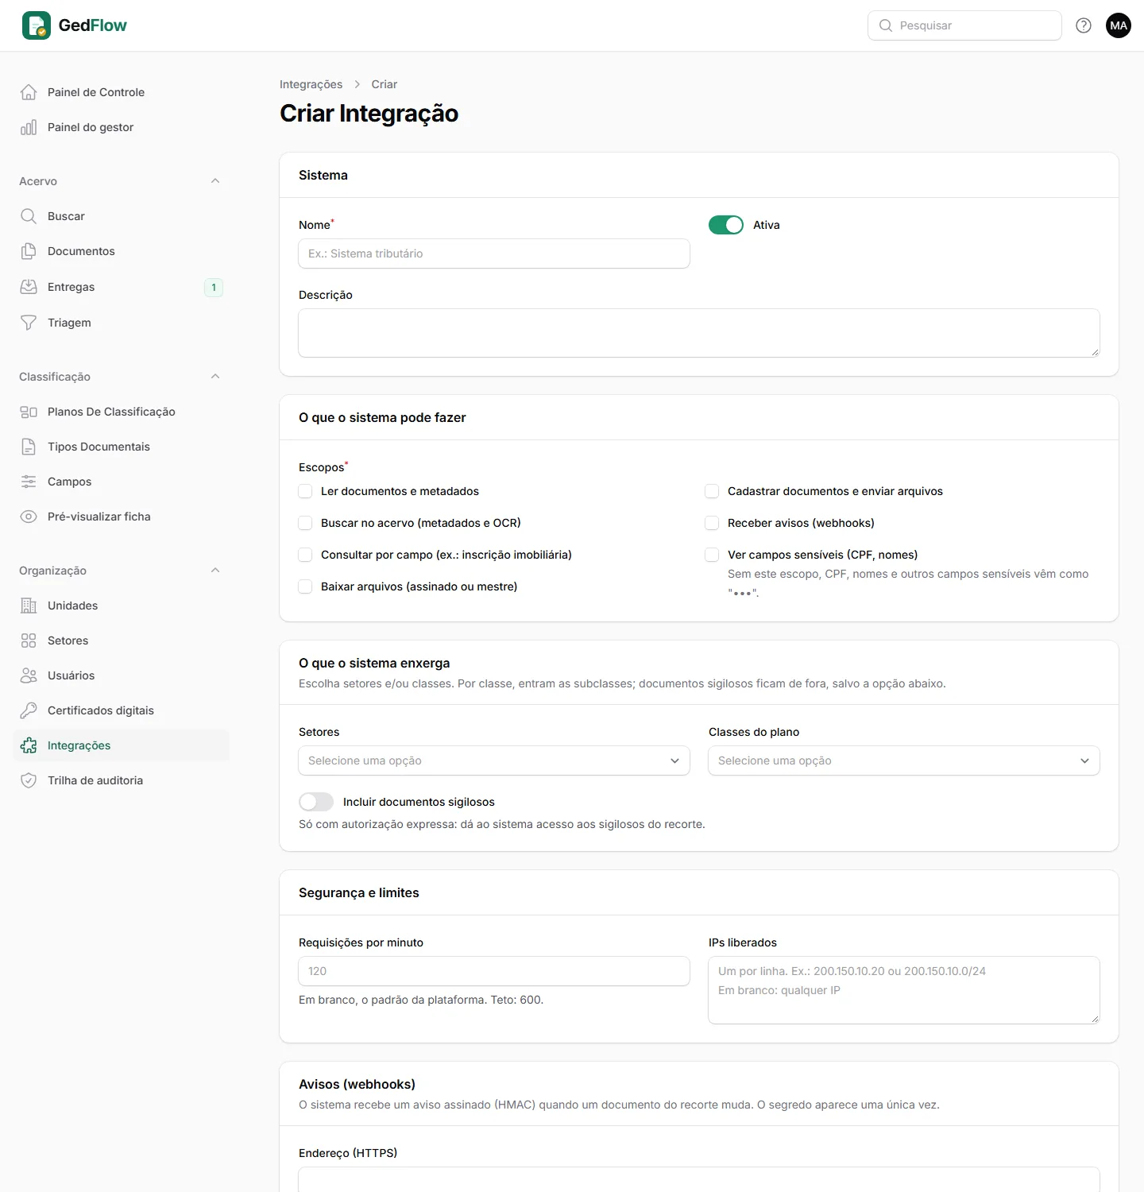Open the help question-mark icon

[1084, 25]
